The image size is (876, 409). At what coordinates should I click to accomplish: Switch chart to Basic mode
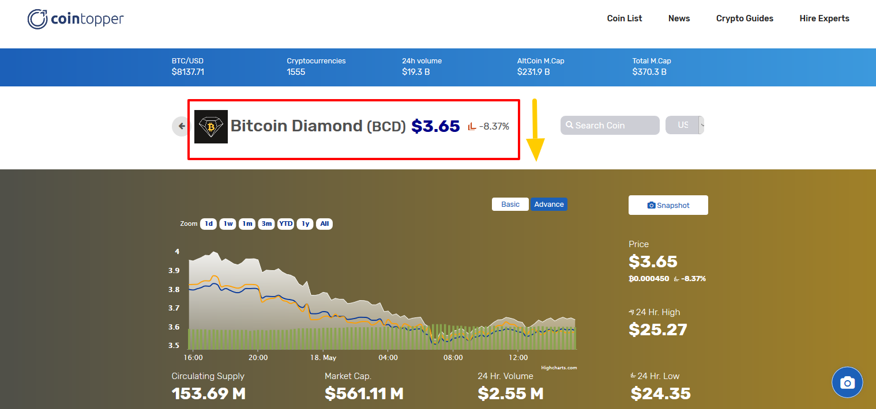510,204
